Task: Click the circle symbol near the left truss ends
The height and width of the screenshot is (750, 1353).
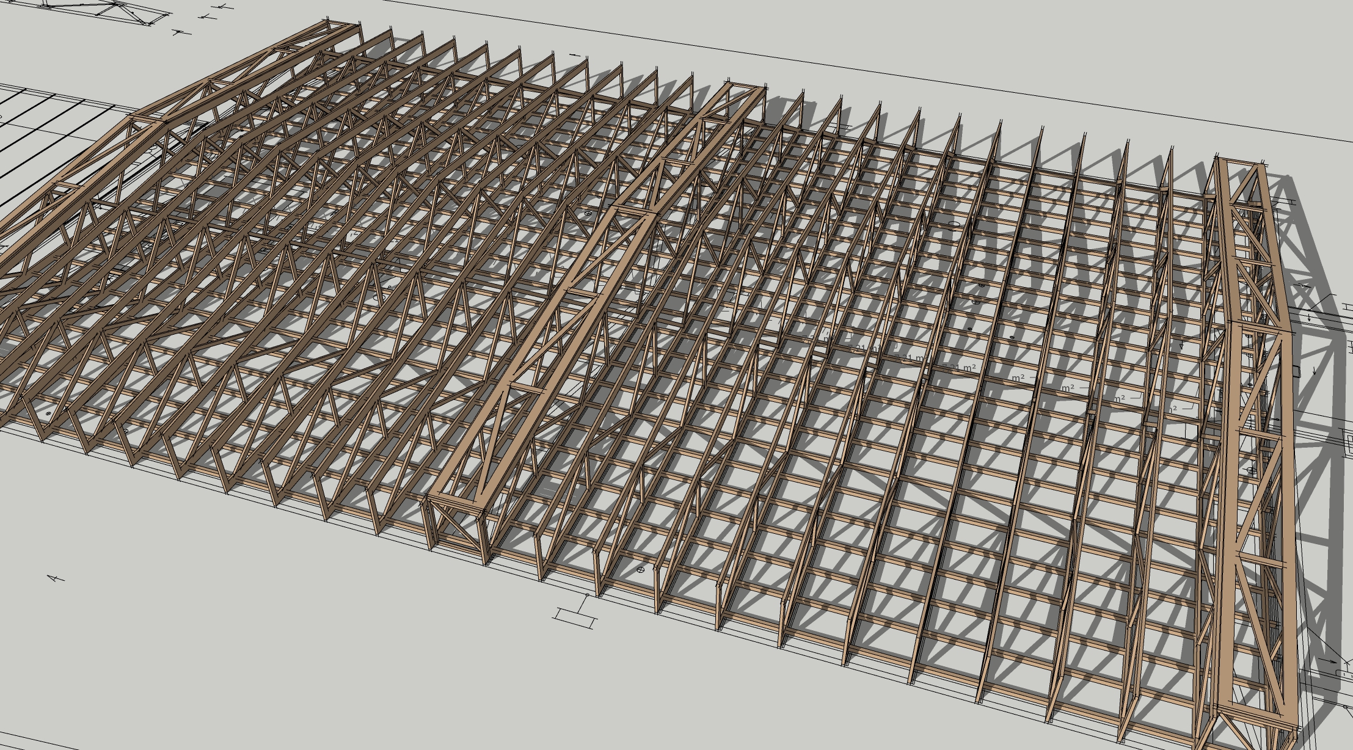Action: click(x=48, y=413)
